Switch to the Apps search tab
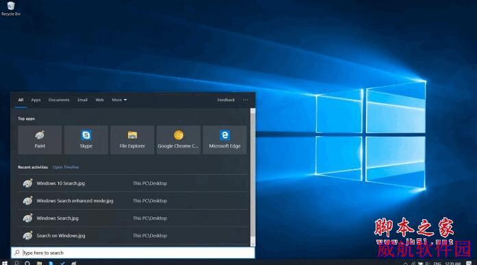 36,100
